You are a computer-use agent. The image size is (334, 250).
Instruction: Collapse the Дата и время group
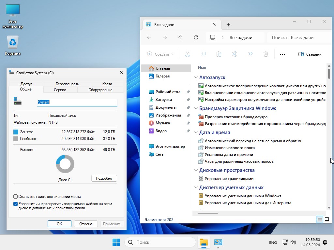tap(196, 132)
